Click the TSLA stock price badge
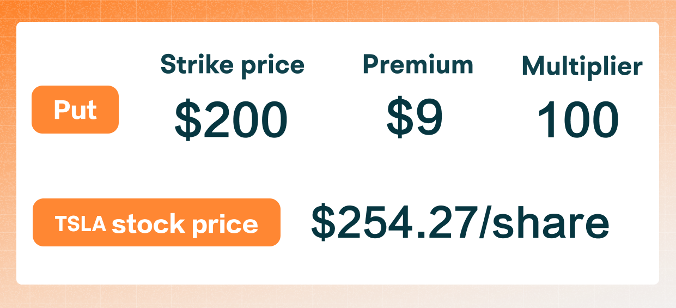 pos(156,222)
